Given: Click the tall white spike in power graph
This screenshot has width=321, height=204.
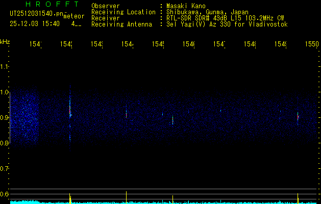Looking at the screenshot, I should [x=126, y=196].
